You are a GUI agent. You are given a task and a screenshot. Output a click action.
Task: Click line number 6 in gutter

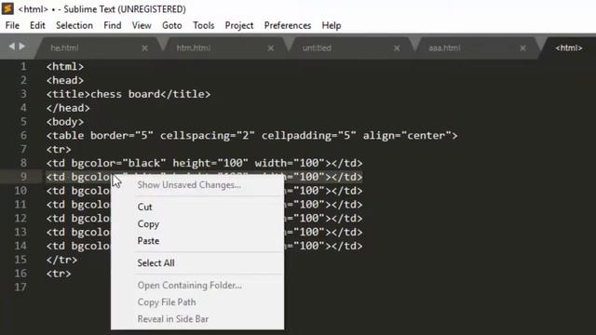point(23,135)
